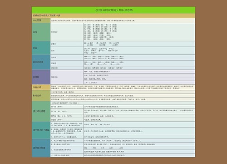Click the author biography text beside 作者介绍
The image size is (227, 164).
click(123, 87)
